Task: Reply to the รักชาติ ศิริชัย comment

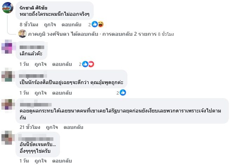Action: click(x=72, y=25)
